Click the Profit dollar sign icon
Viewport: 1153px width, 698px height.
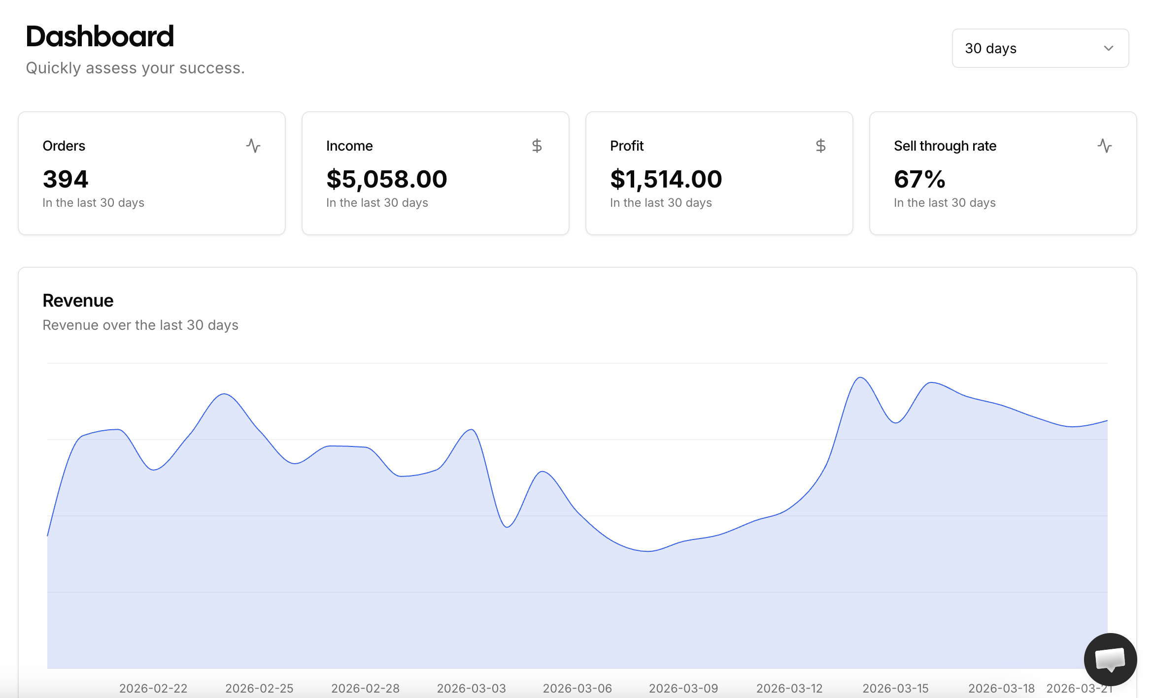pyautogui.click(x=820, y=146)
